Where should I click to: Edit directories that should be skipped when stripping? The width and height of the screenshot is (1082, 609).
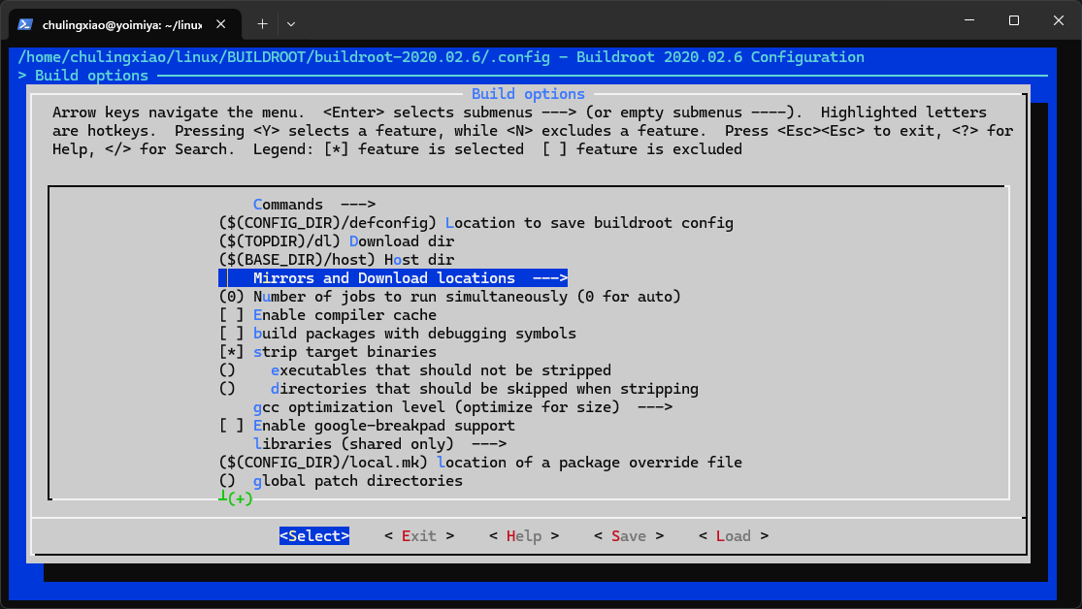click(459, 389)
